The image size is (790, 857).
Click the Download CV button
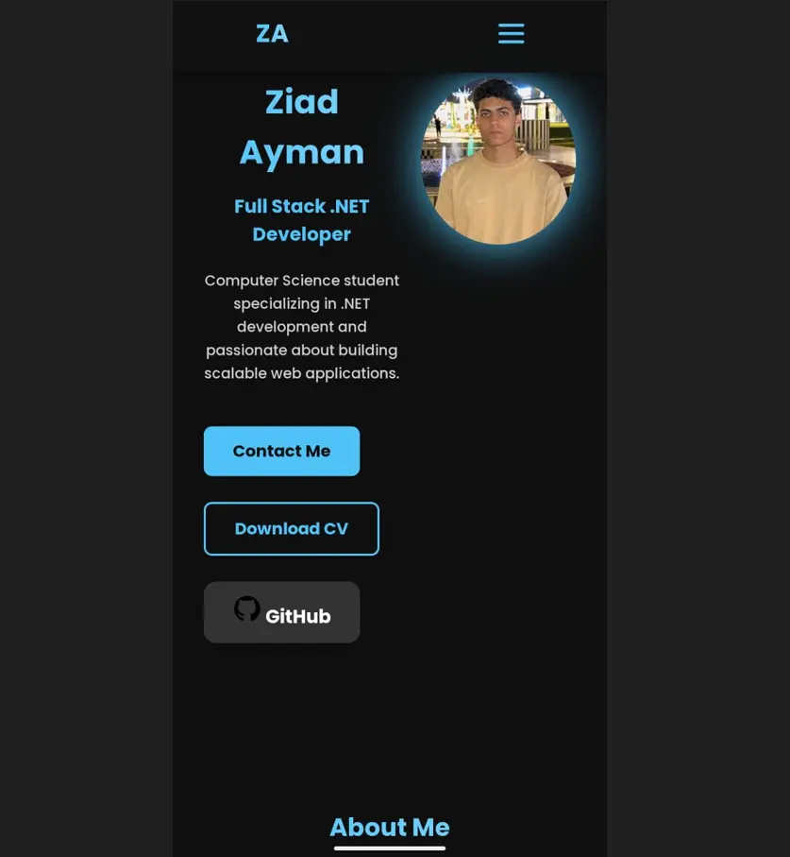pyautogui.click(x=292, y=528)
